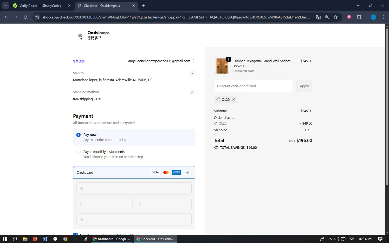Open the Dashboard - Google Chrome taskbar window
The image size is (389, 243).
[112, 239]
